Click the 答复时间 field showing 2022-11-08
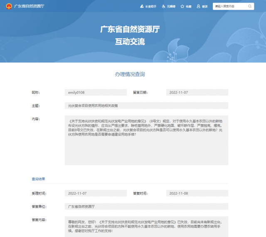The image size is (266, 237). point(197,193)
